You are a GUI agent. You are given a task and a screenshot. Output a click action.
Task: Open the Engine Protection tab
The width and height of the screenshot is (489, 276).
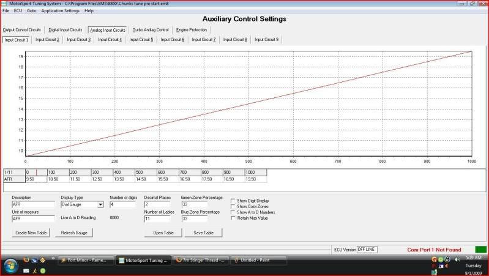192,30
